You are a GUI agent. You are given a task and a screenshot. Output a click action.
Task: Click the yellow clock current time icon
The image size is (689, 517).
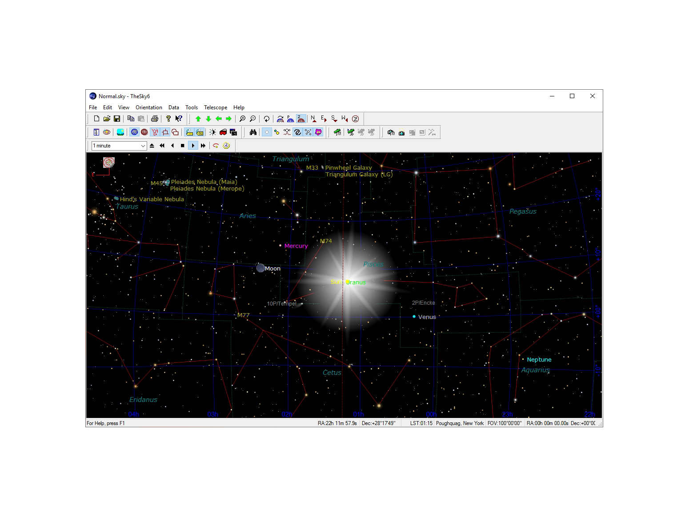[x=226, y=146]
